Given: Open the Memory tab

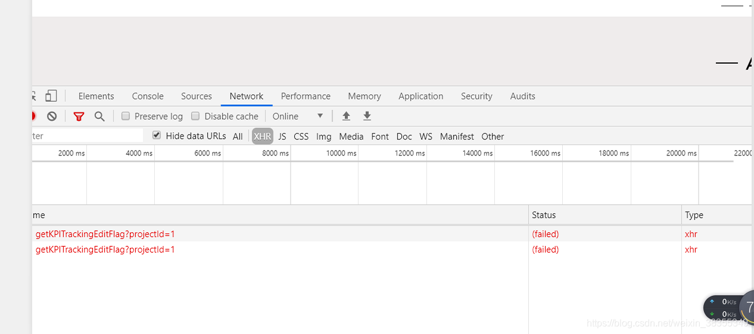Looking at the screenshot, I should pyautogui.click(x=364, y=96).
